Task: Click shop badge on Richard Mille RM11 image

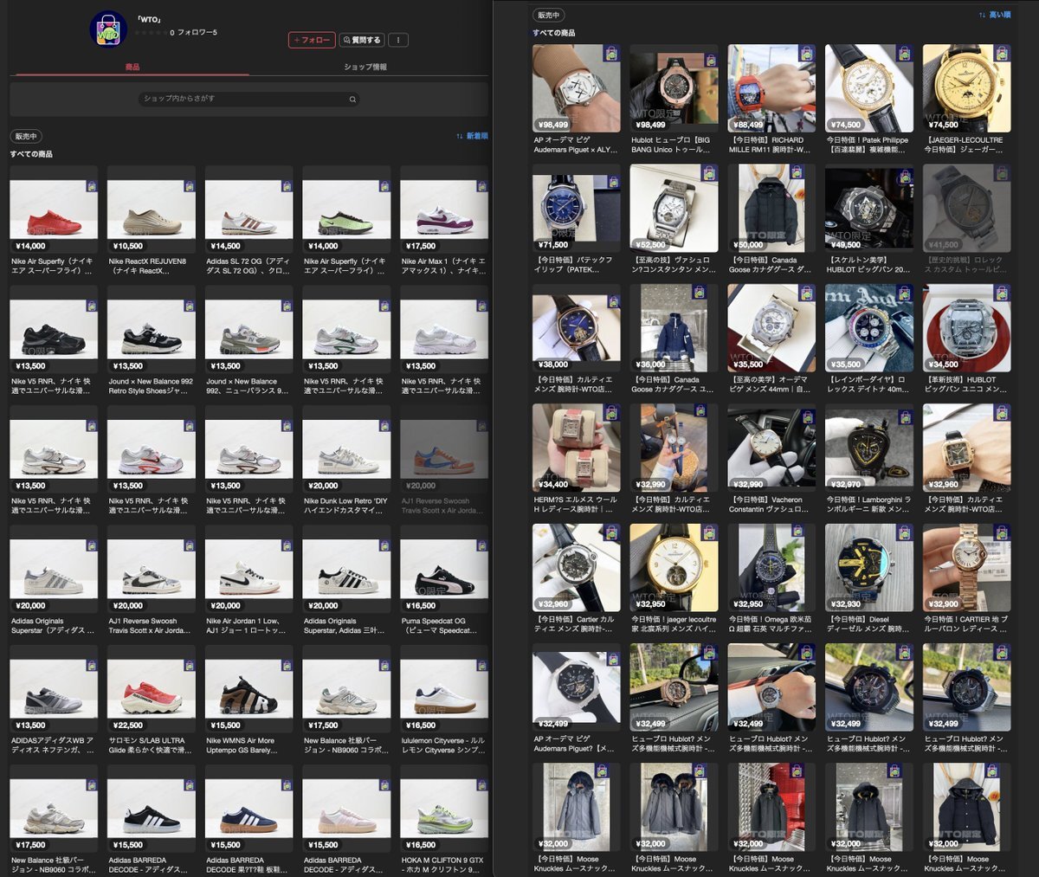Action: tap(807, 53)
